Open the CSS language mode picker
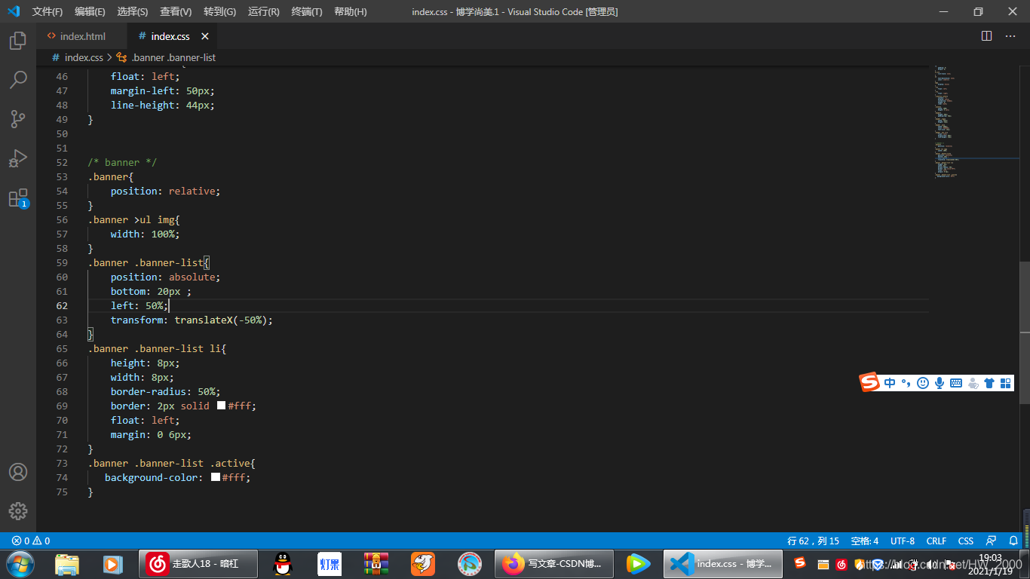Screen dimensions: 1030x579 [x=966, y=541]
